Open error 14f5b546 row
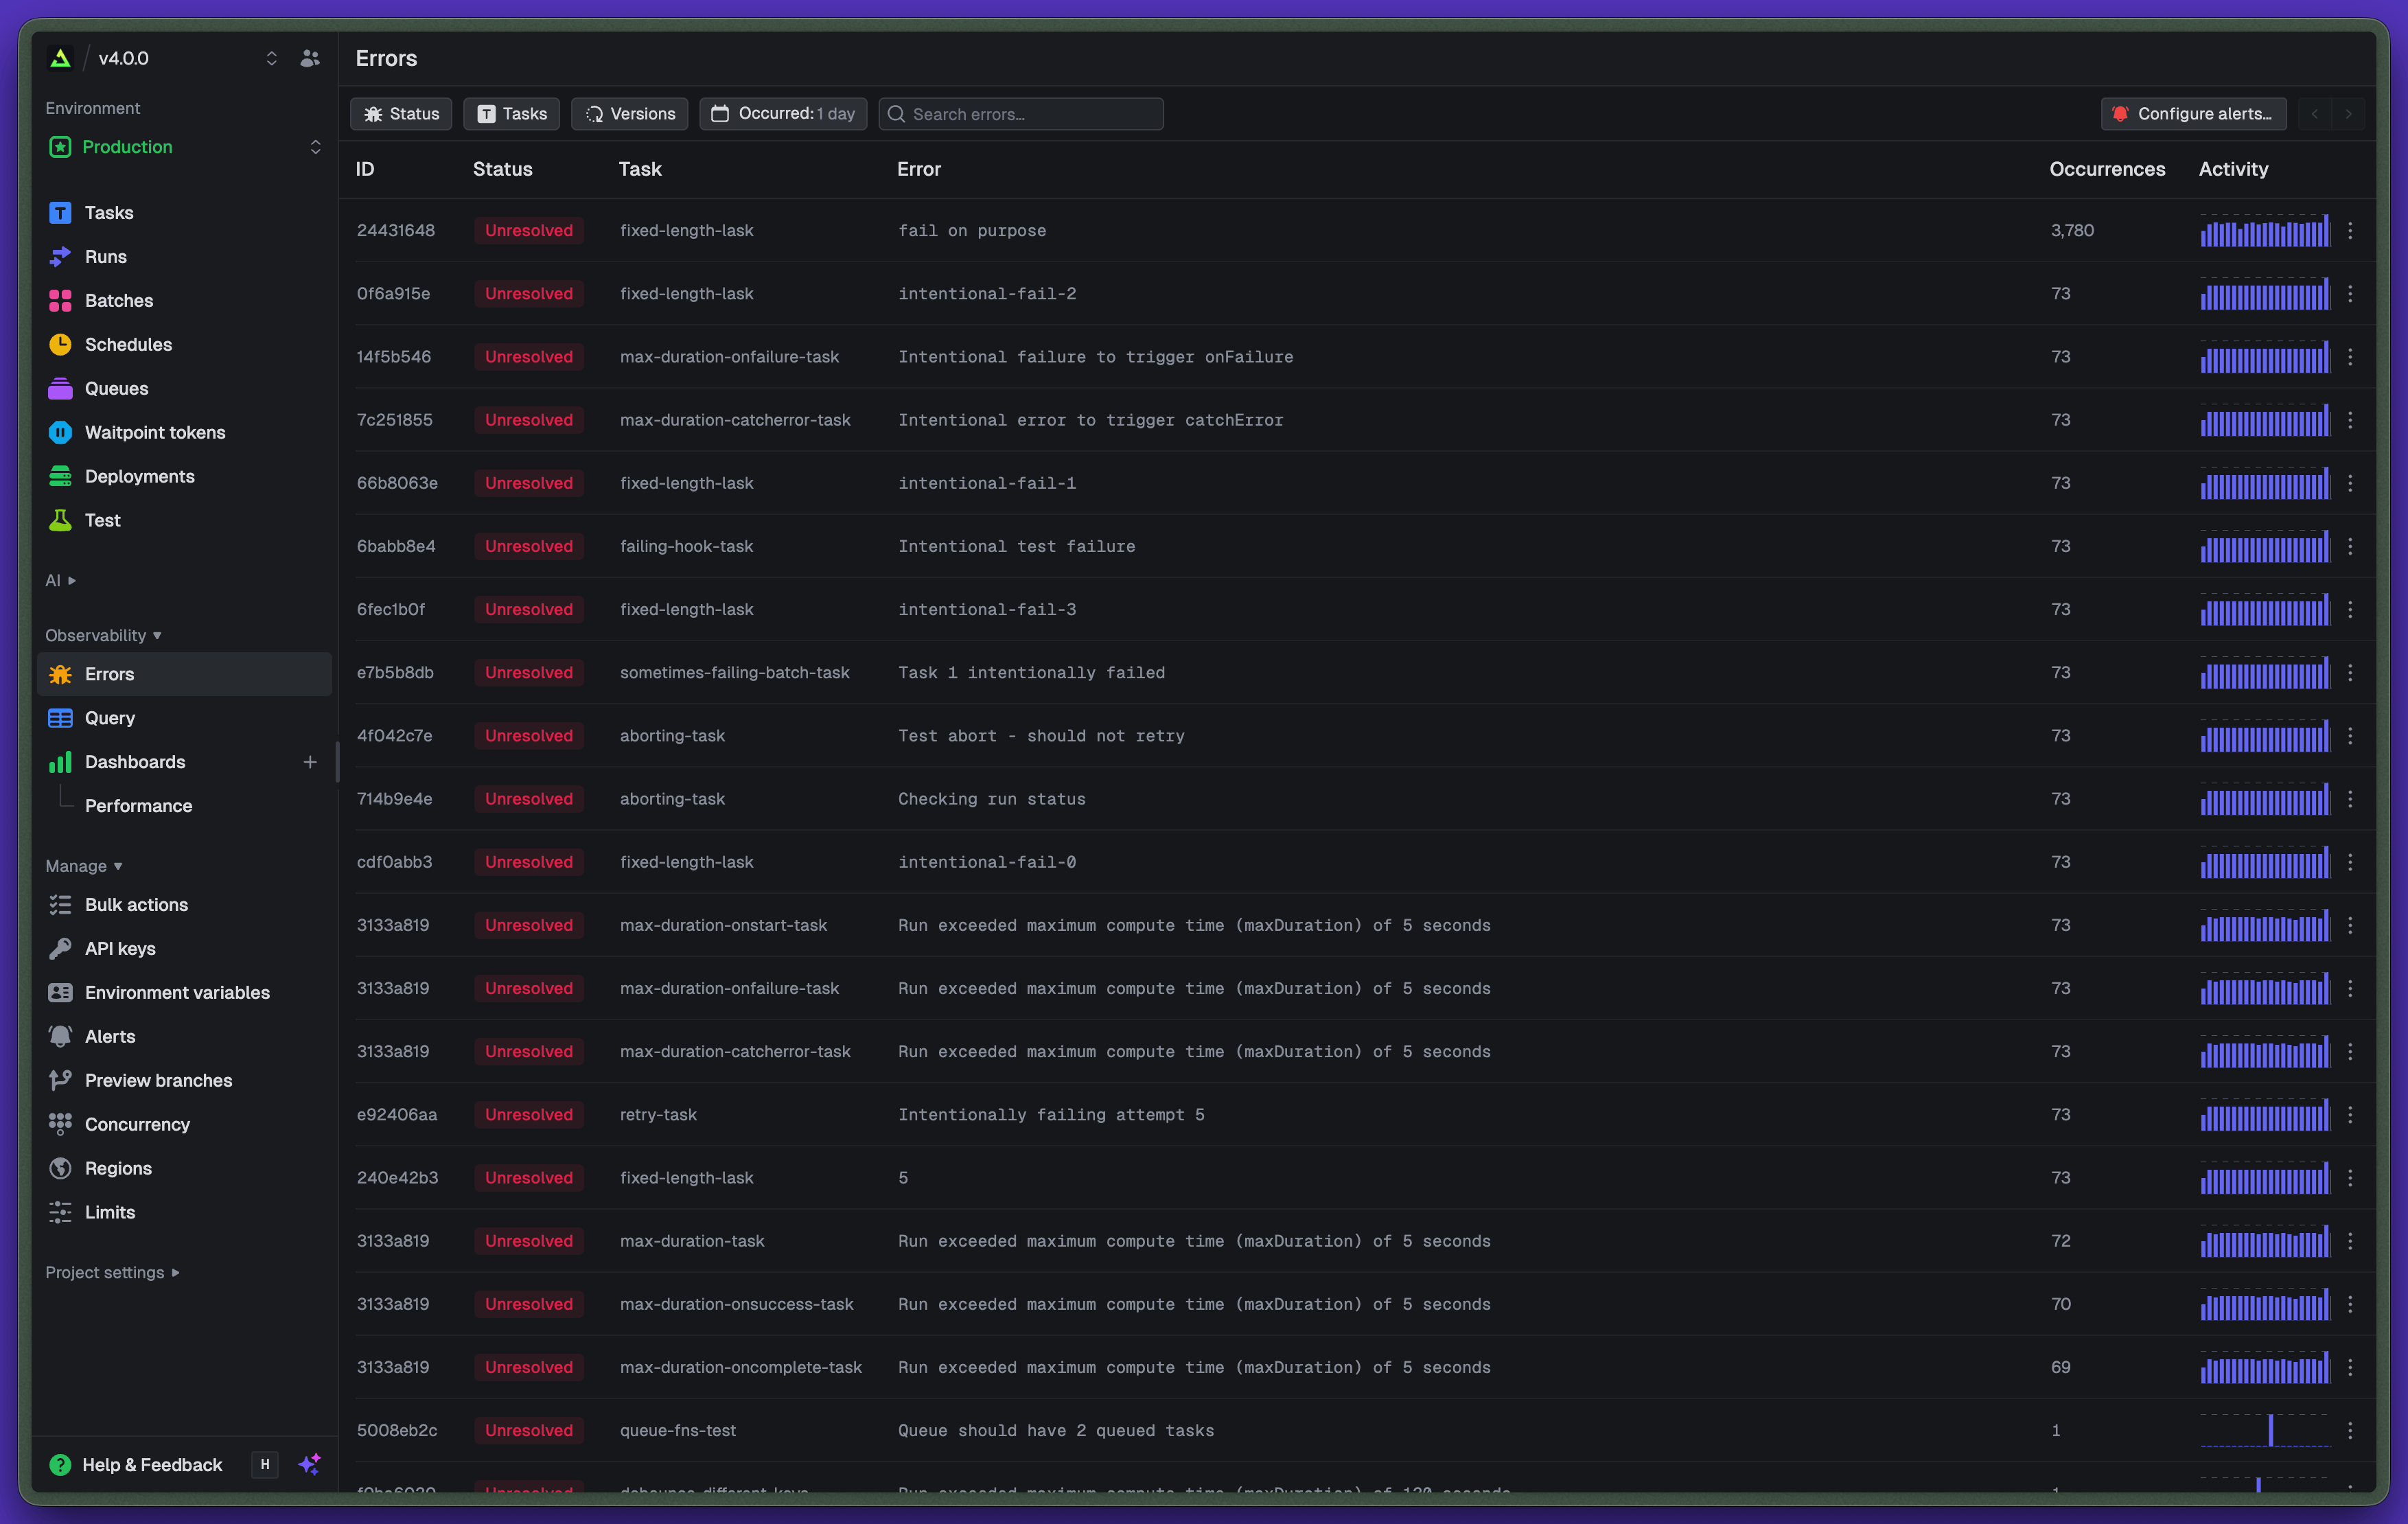 [1356, 357]
